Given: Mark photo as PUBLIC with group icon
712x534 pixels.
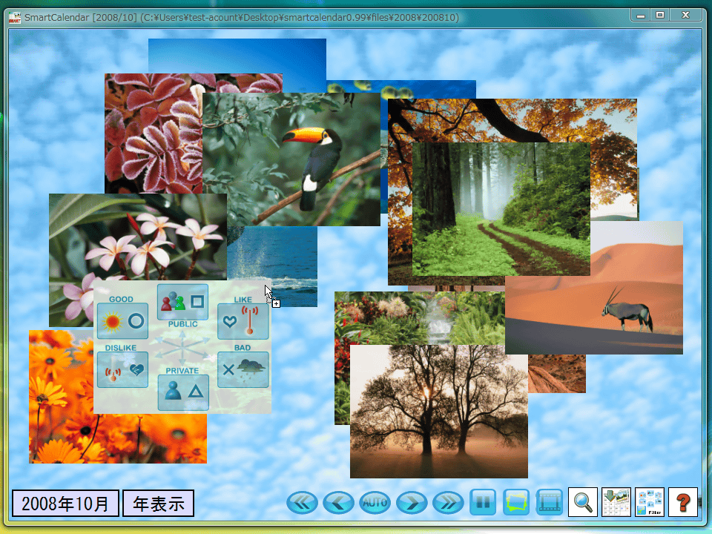Looking at the screenshot, I should (x=182, y=302).
